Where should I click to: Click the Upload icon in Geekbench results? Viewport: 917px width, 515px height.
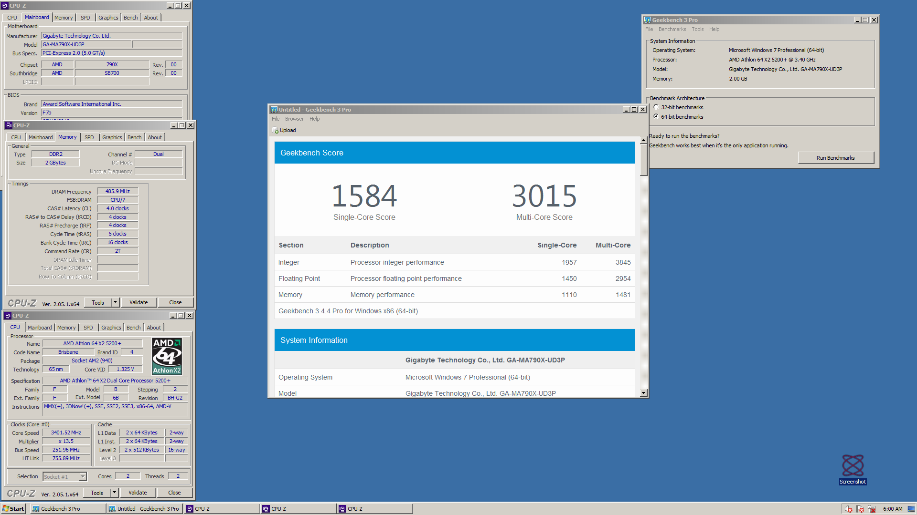point(275,130)
